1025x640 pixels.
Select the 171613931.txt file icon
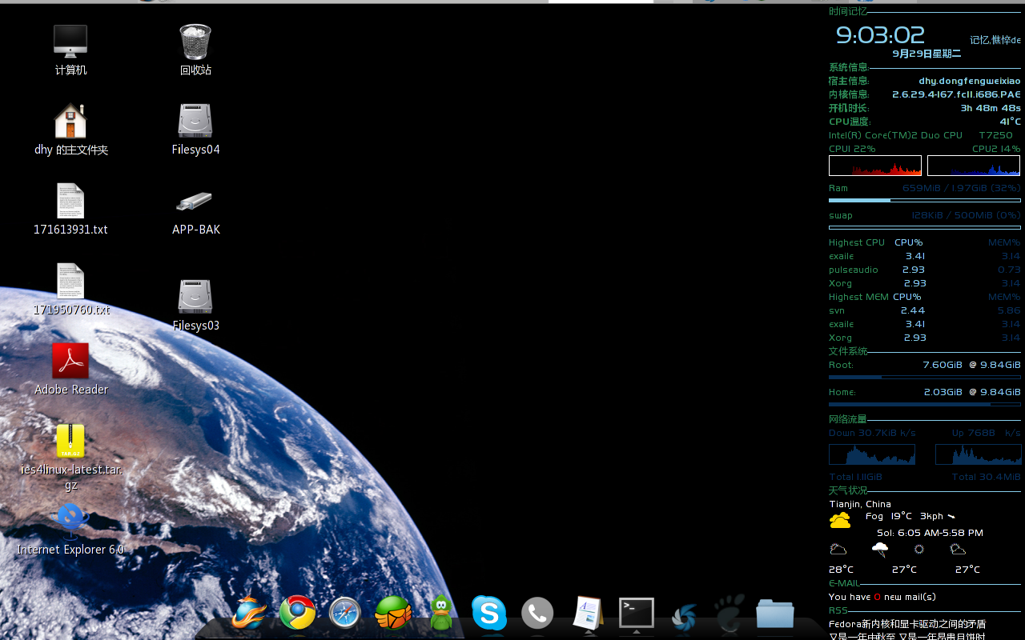70,201
